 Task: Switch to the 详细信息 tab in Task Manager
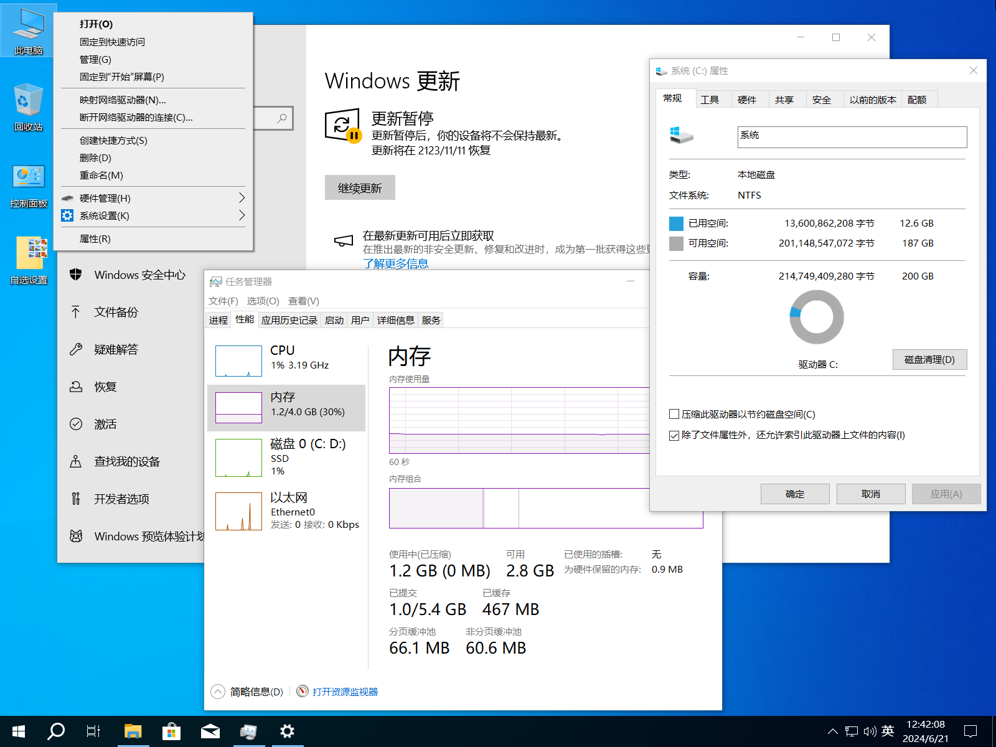pyautogui.click(x=396, y=320)
